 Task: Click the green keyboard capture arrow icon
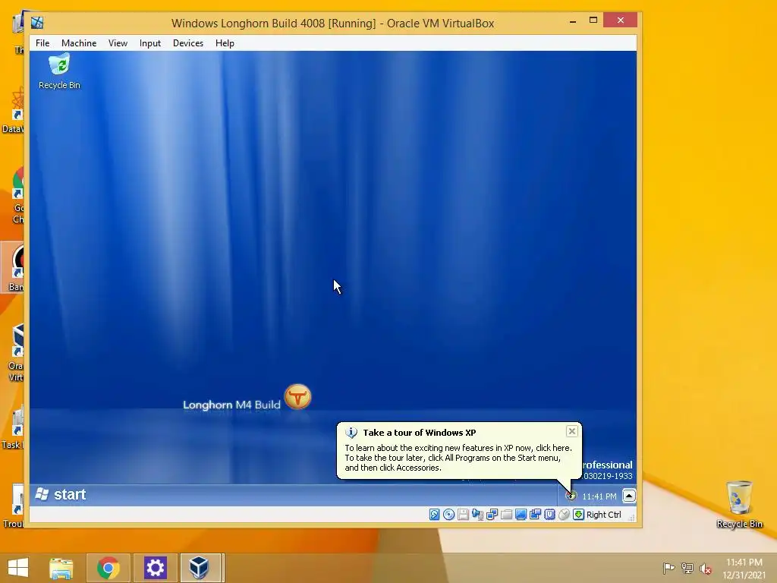coord(578,515)
